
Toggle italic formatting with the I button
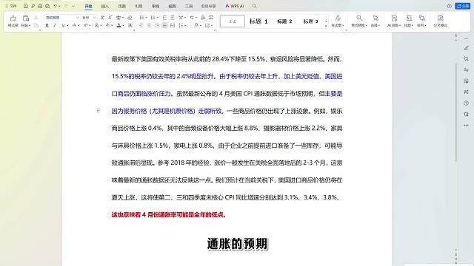[x=55, y=26]
